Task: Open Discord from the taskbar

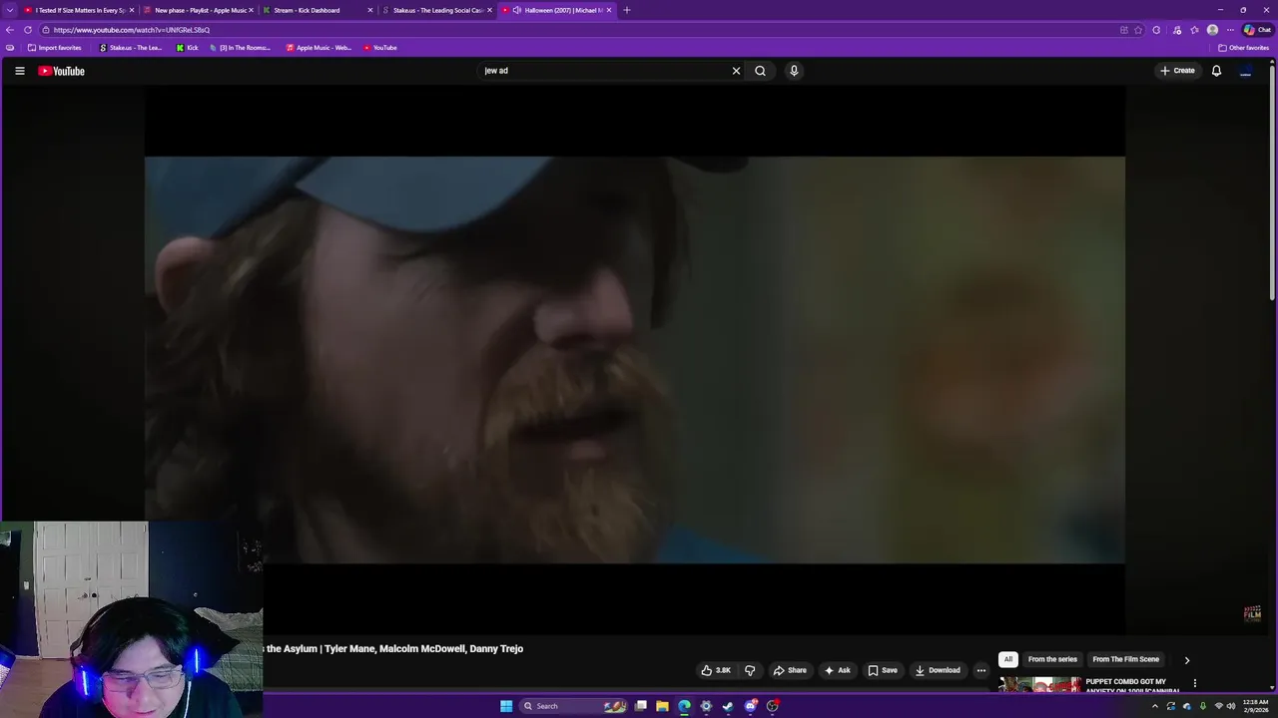Action: pyautogui.click(x=750, y=706)
